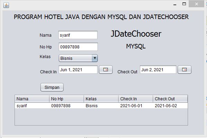Select table cell '2021-06-01'
Image resolution: width=207 pixels, height=138 pixels.
tap(136, 105)
